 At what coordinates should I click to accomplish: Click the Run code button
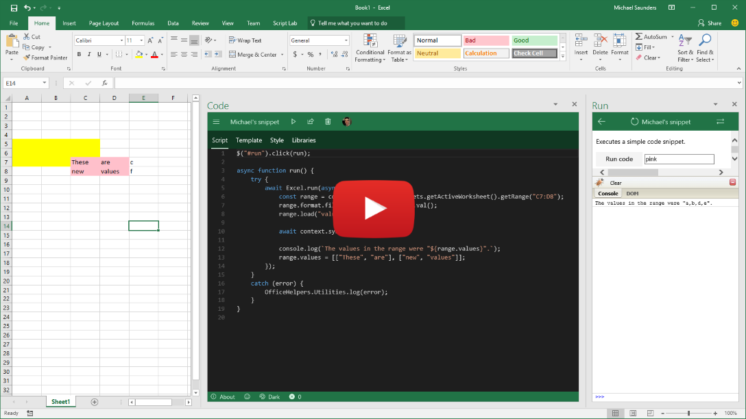(619, 159)
